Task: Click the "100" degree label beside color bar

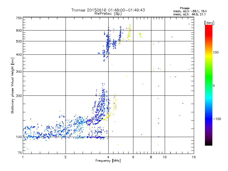Action: 216,52
